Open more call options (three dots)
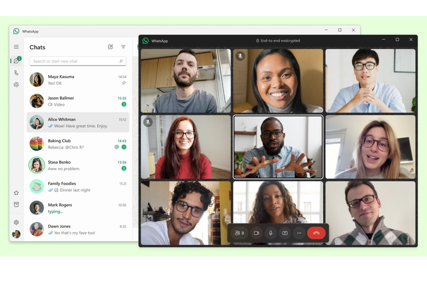This screenshot has height=285, width=427. (299, 233)
